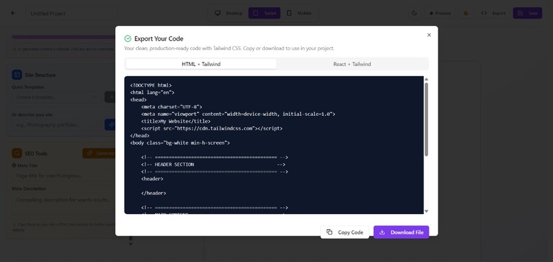Switch to the HTML + Tailwind tab
Screen dimensions: 553x262
(201, 64)
